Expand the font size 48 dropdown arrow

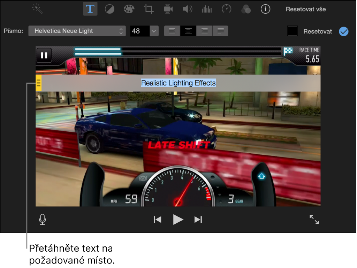(154, 31)
